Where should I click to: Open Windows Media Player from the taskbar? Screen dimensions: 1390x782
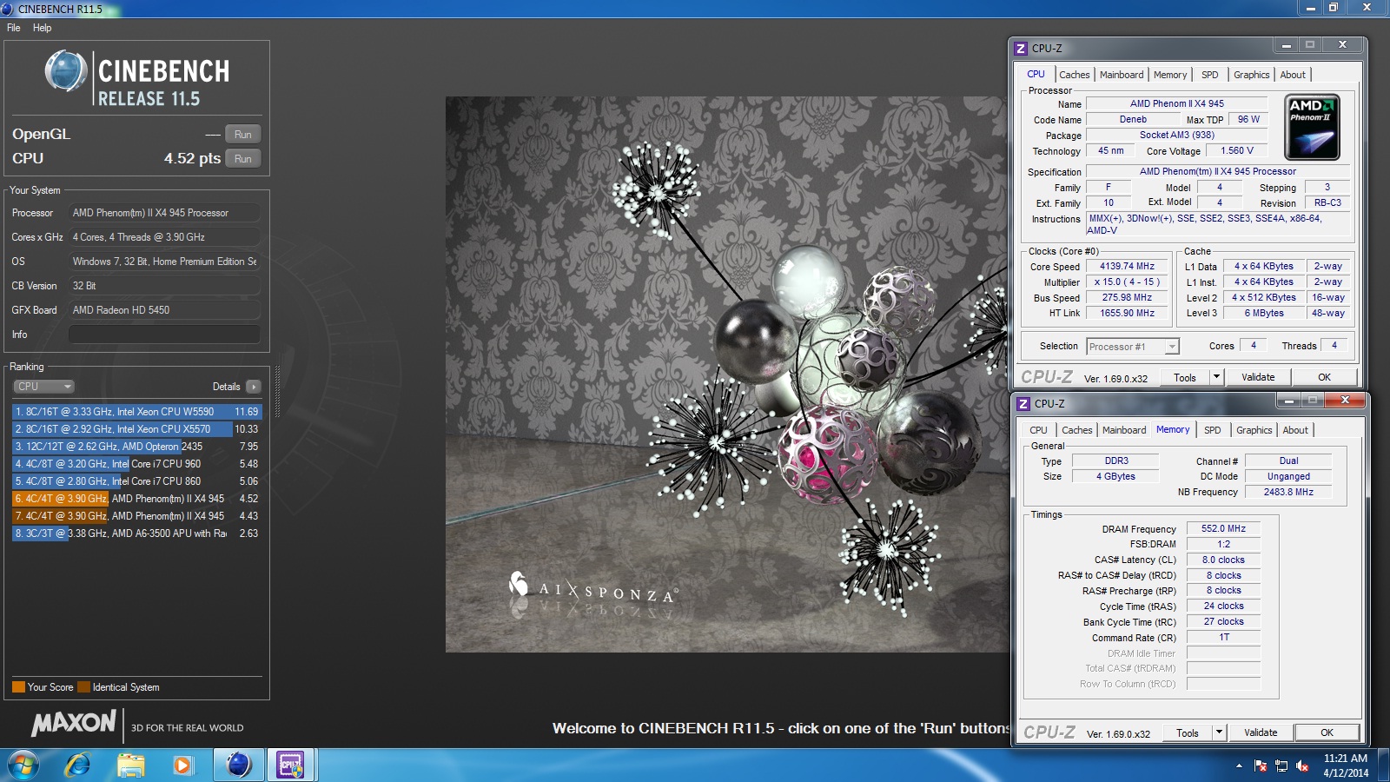coord(182,765)
